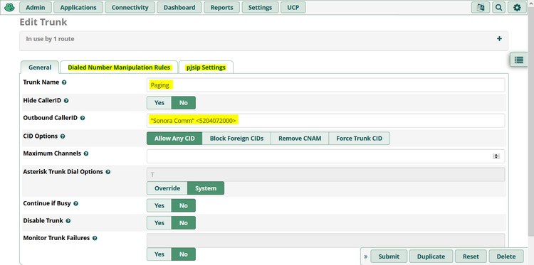Click help icon next to Hide CallerID

(x=66, y=101)
